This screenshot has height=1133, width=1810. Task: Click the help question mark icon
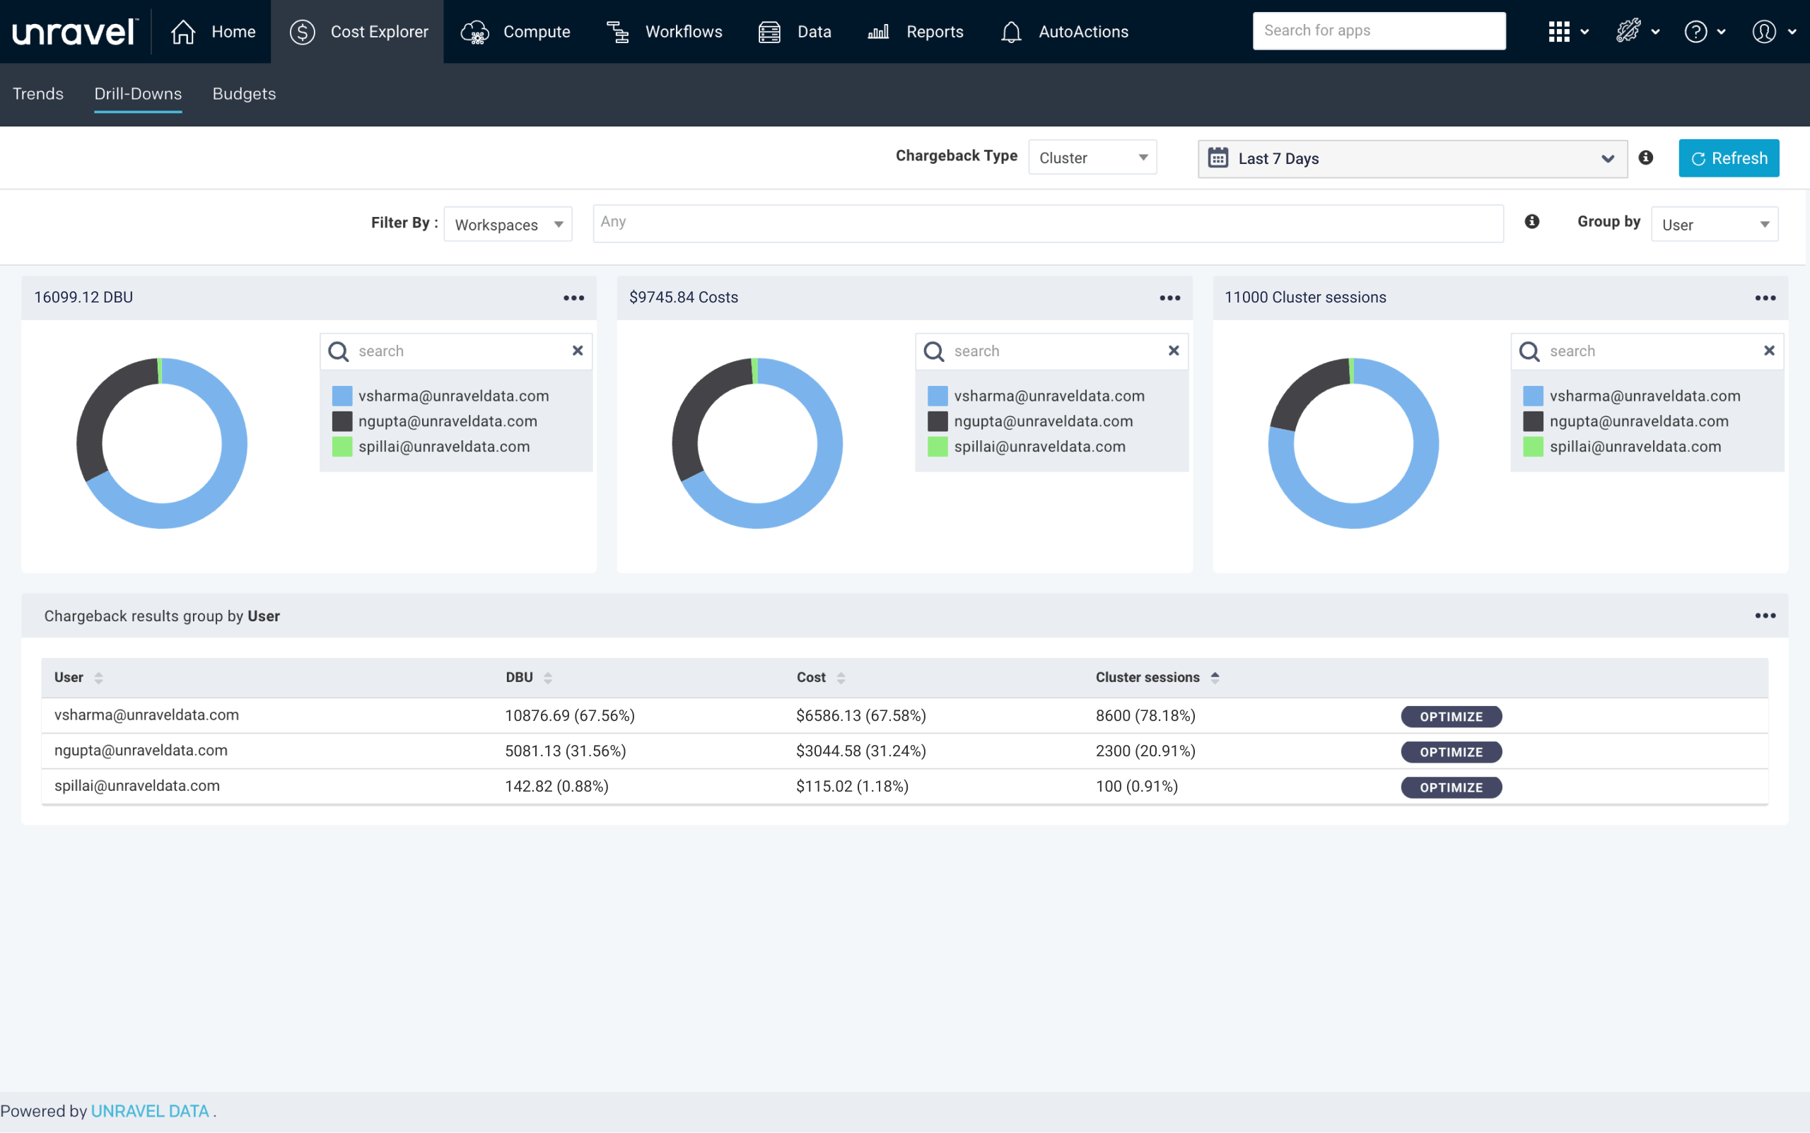click(x=1695, y=32)
